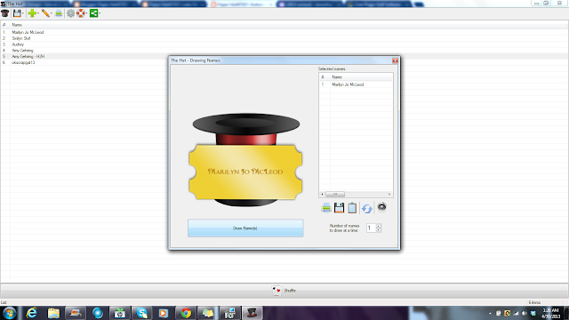The height and width of the screenshot is (320, 569).
Task: Select Audrey in the names list
Action: [18, 44]
